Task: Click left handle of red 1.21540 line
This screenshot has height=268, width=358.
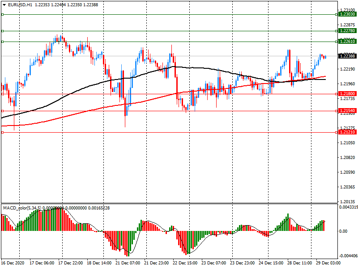Action: 2,111
